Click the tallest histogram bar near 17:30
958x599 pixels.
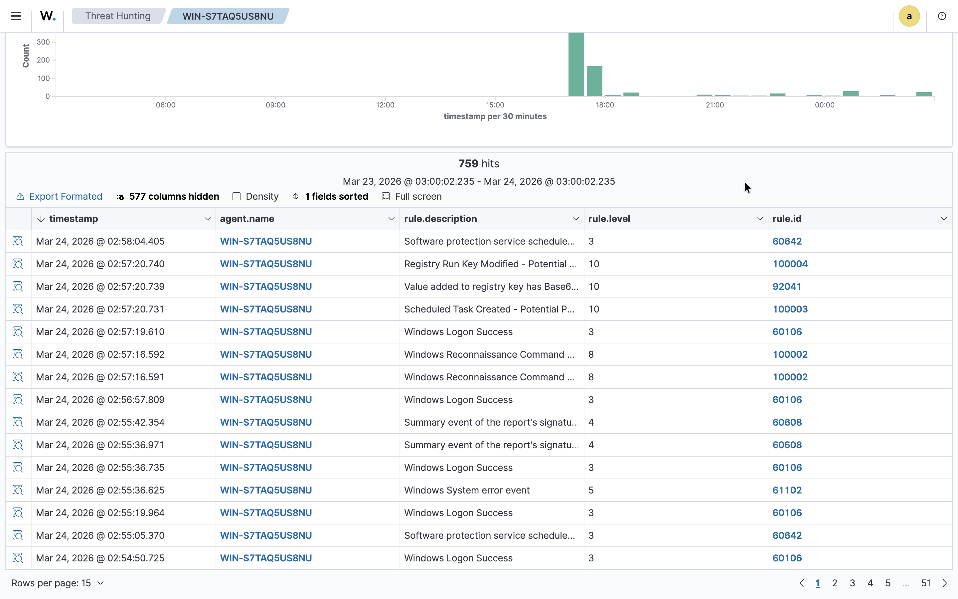576,63
